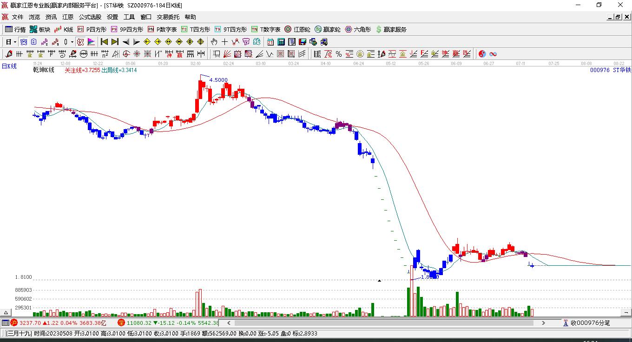Click the 出局线=3.3414 value
The height and width of the screenshot is (342, 632).
tap(119, 70)
